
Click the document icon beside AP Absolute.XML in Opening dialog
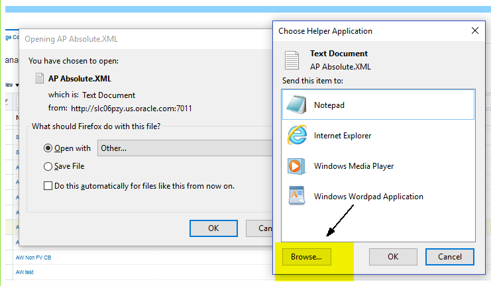pos(40,78)
